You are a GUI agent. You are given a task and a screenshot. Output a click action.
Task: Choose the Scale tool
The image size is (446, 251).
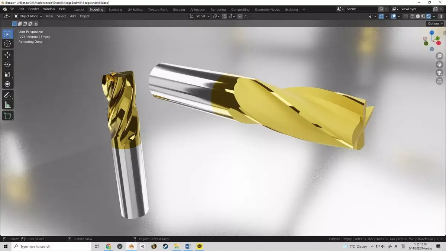[7, 74]
